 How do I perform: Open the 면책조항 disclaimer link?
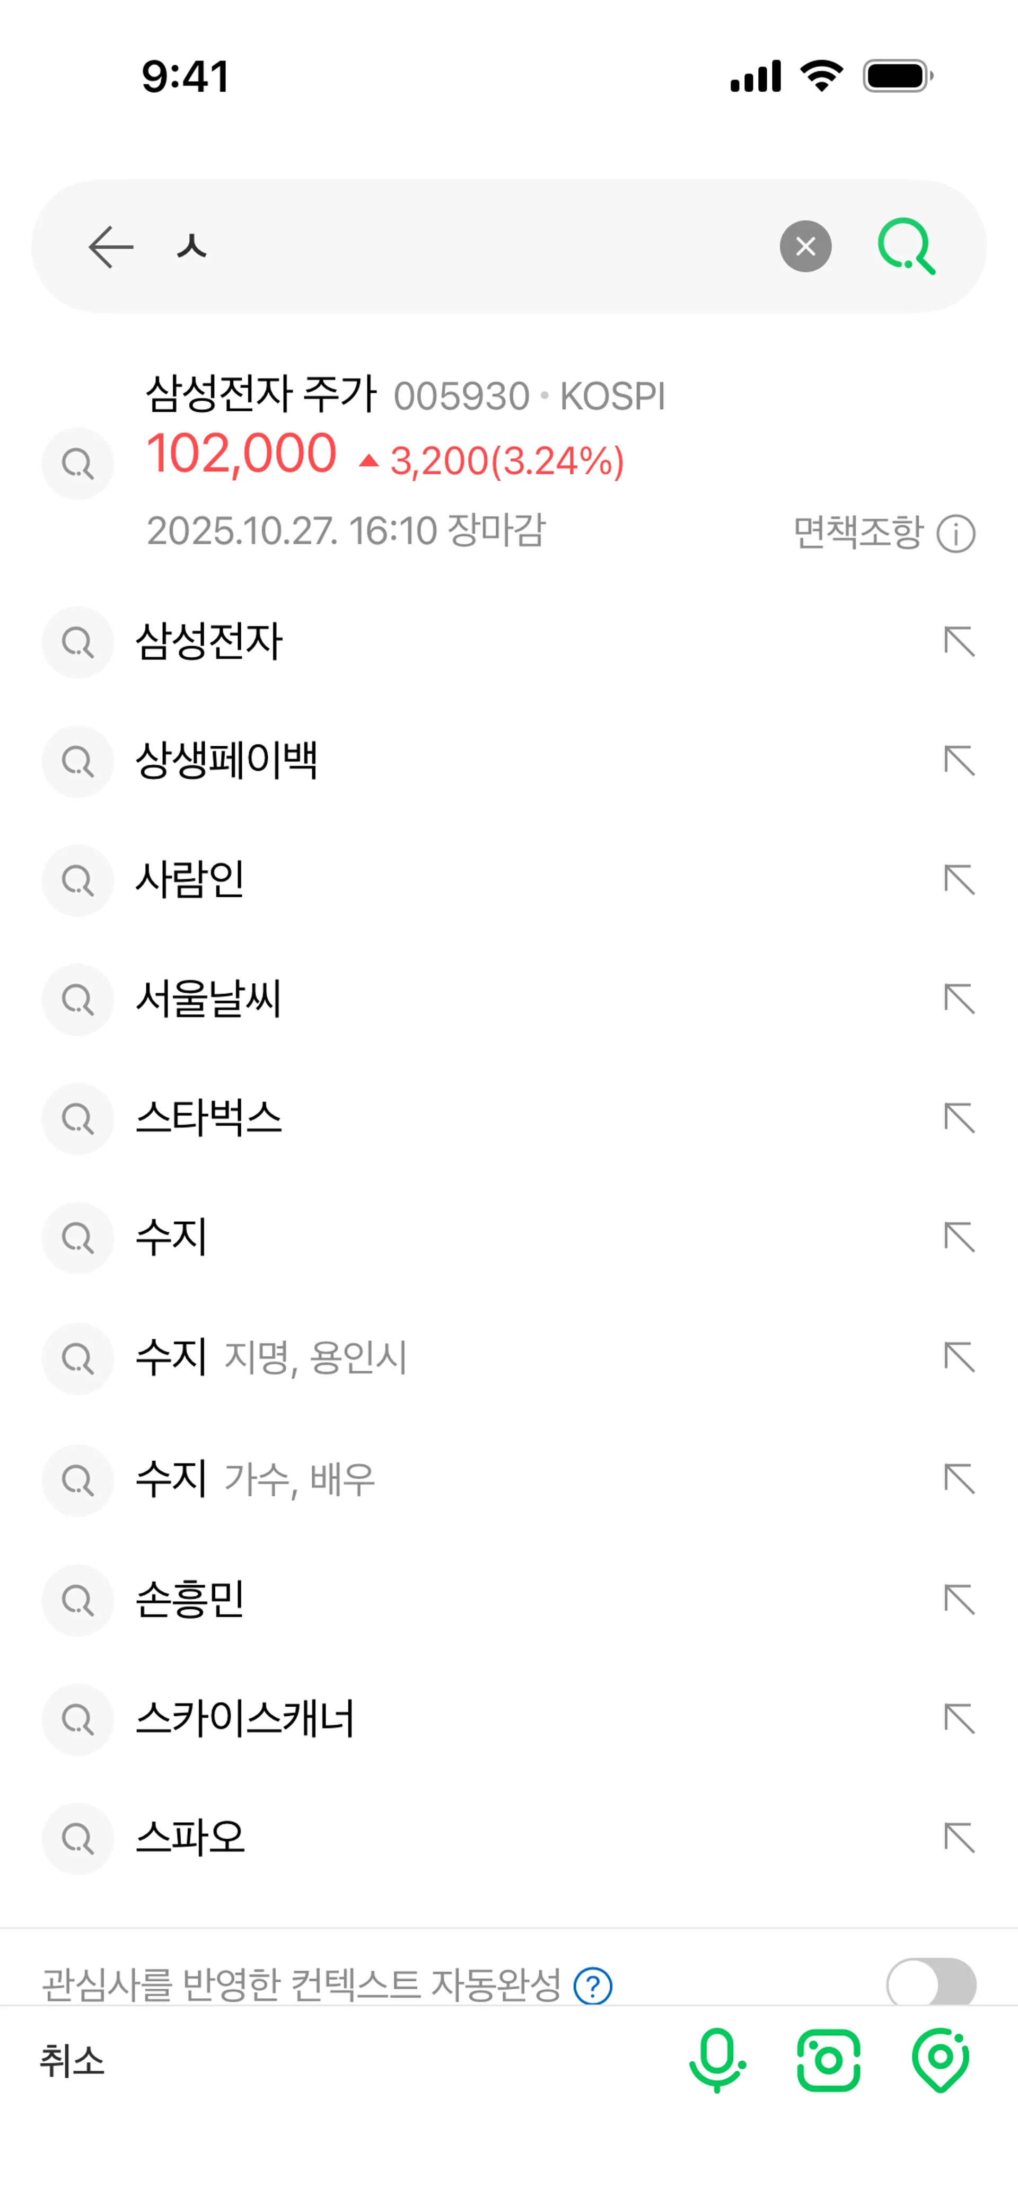click(858, 533)
